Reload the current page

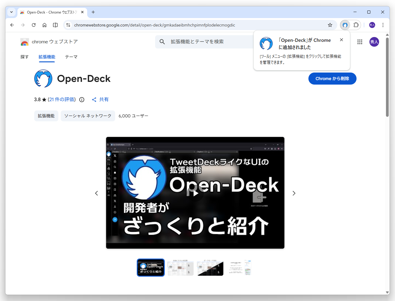click(x=33, y=25)
